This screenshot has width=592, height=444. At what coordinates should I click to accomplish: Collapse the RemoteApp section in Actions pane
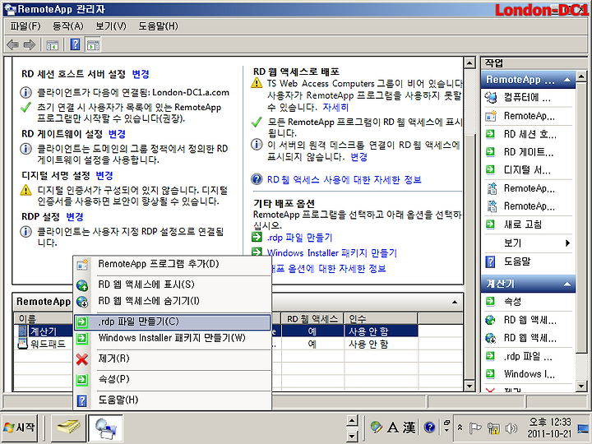pyautogui.click(x=567, y=80)
